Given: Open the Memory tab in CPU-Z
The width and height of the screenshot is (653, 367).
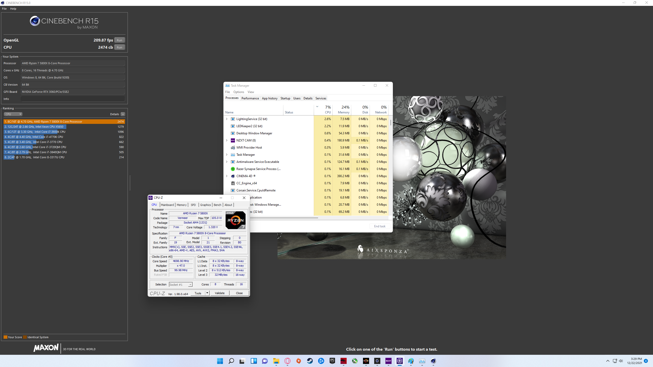Looking at the screenshot, I should 182,205.
